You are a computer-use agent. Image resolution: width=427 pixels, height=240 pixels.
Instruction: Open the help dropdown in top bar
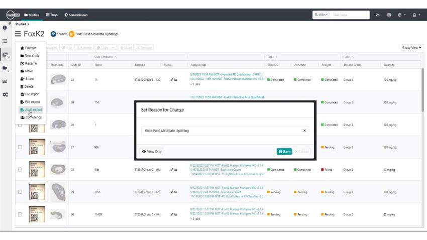tap(401, 15)
